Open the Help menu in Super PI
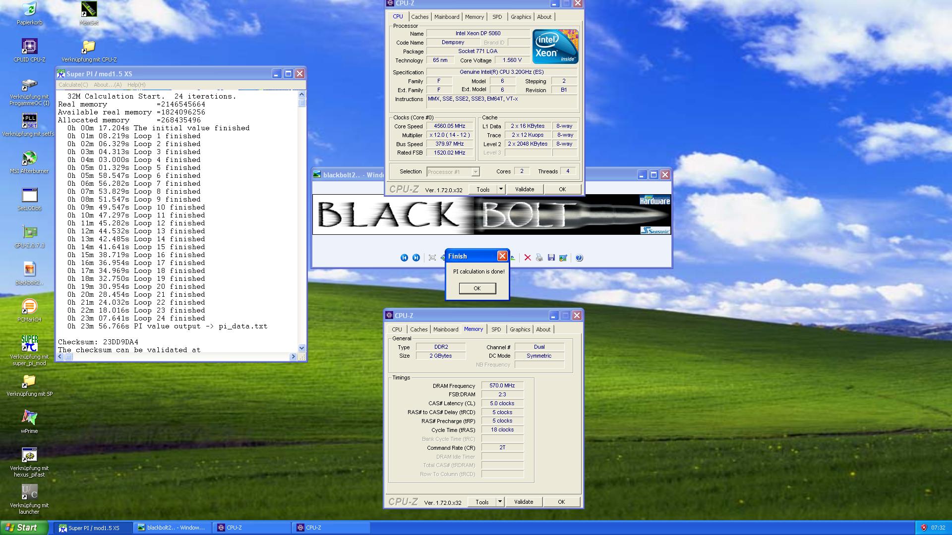Viewport: 952px width, 535px height. [x=136, y=85]
